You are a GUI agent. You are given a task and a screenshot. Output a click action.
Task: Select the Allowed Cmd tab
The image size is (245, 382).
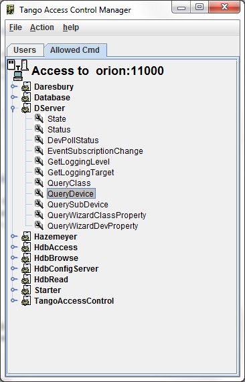point(75,50)
